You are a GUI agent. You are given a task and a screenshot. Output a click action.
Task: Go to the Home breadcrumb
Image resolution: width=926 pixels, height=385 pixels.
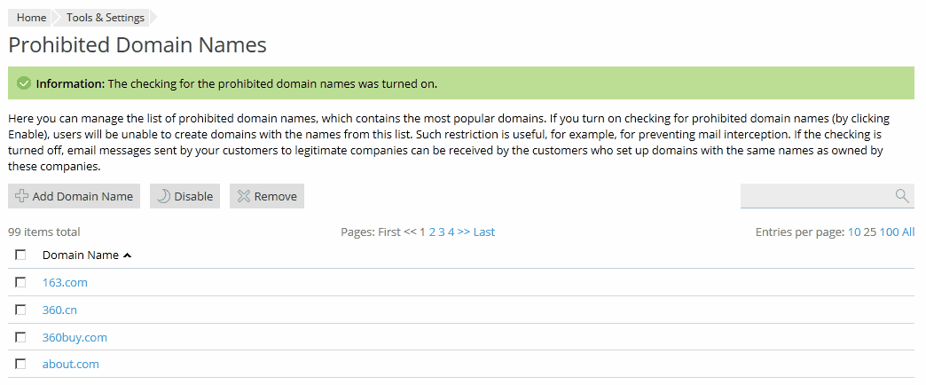[x=31, y=18]
